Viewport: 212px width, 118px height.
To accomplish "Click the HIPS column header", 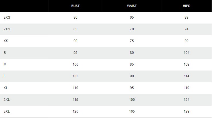I will [186, 6].
